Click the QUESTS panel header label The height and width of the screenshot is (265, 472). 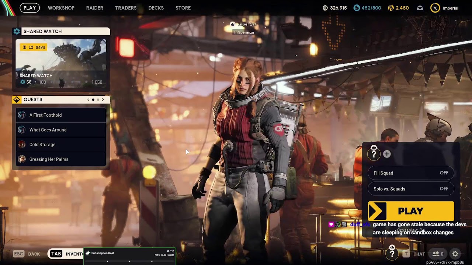coord(33,100)
